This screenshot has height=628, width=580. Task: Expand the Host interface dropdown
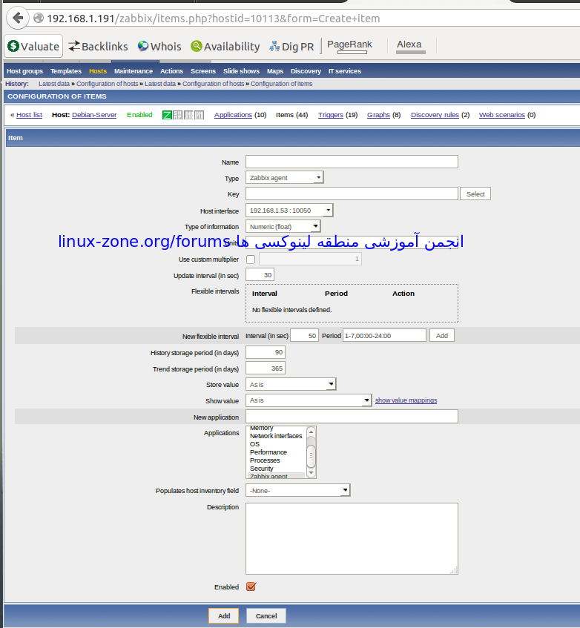tap(289, 211)
